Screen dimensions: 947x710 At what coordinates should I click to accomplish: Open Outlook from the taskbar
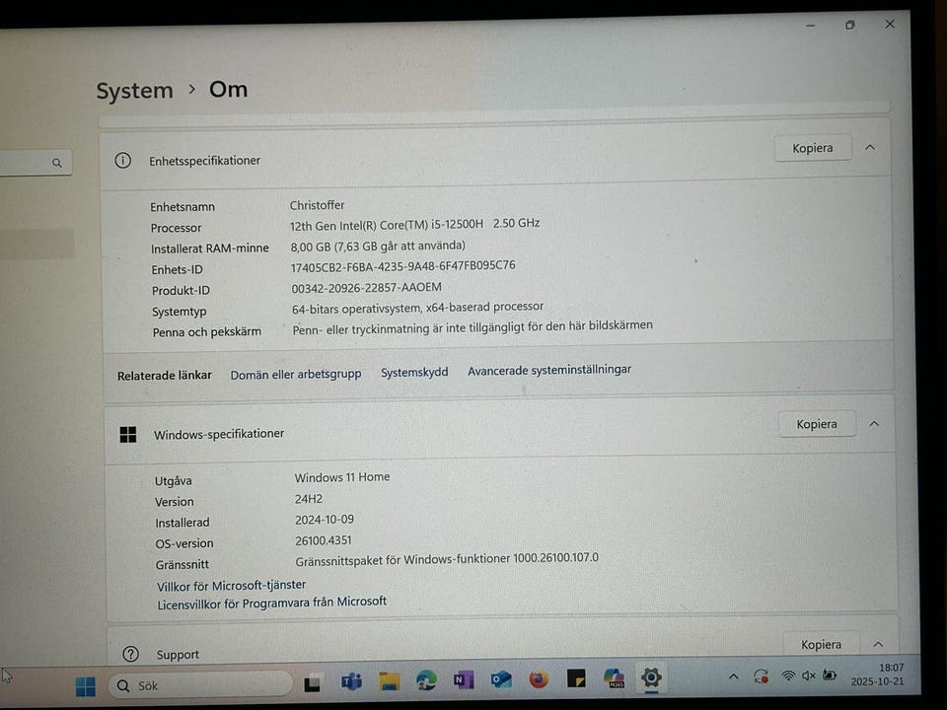(x=501, y=679)
